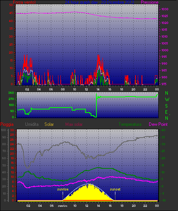
Task: Click the Max solar legend label
Action: tap(74, 124)
